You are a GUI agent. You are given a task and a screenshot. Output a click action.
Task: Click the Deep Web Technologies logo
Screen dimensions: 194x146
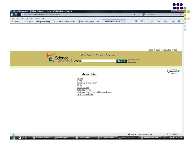click(x=173, y=71)
